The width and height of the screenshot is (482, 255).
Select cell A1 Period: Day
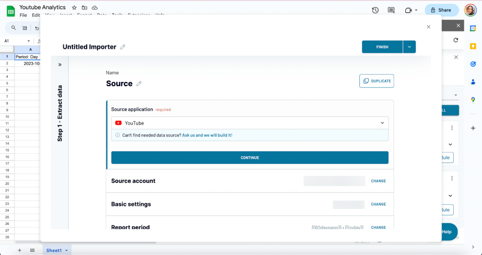click(27, 57)
